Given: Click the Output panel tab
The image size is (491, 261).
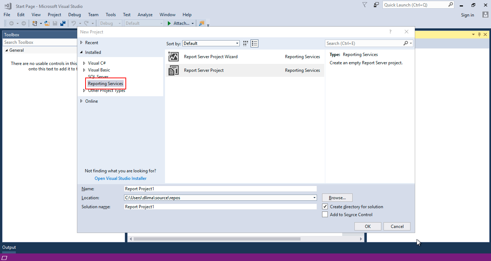Looking at the screenshot, I should (9, 247).
